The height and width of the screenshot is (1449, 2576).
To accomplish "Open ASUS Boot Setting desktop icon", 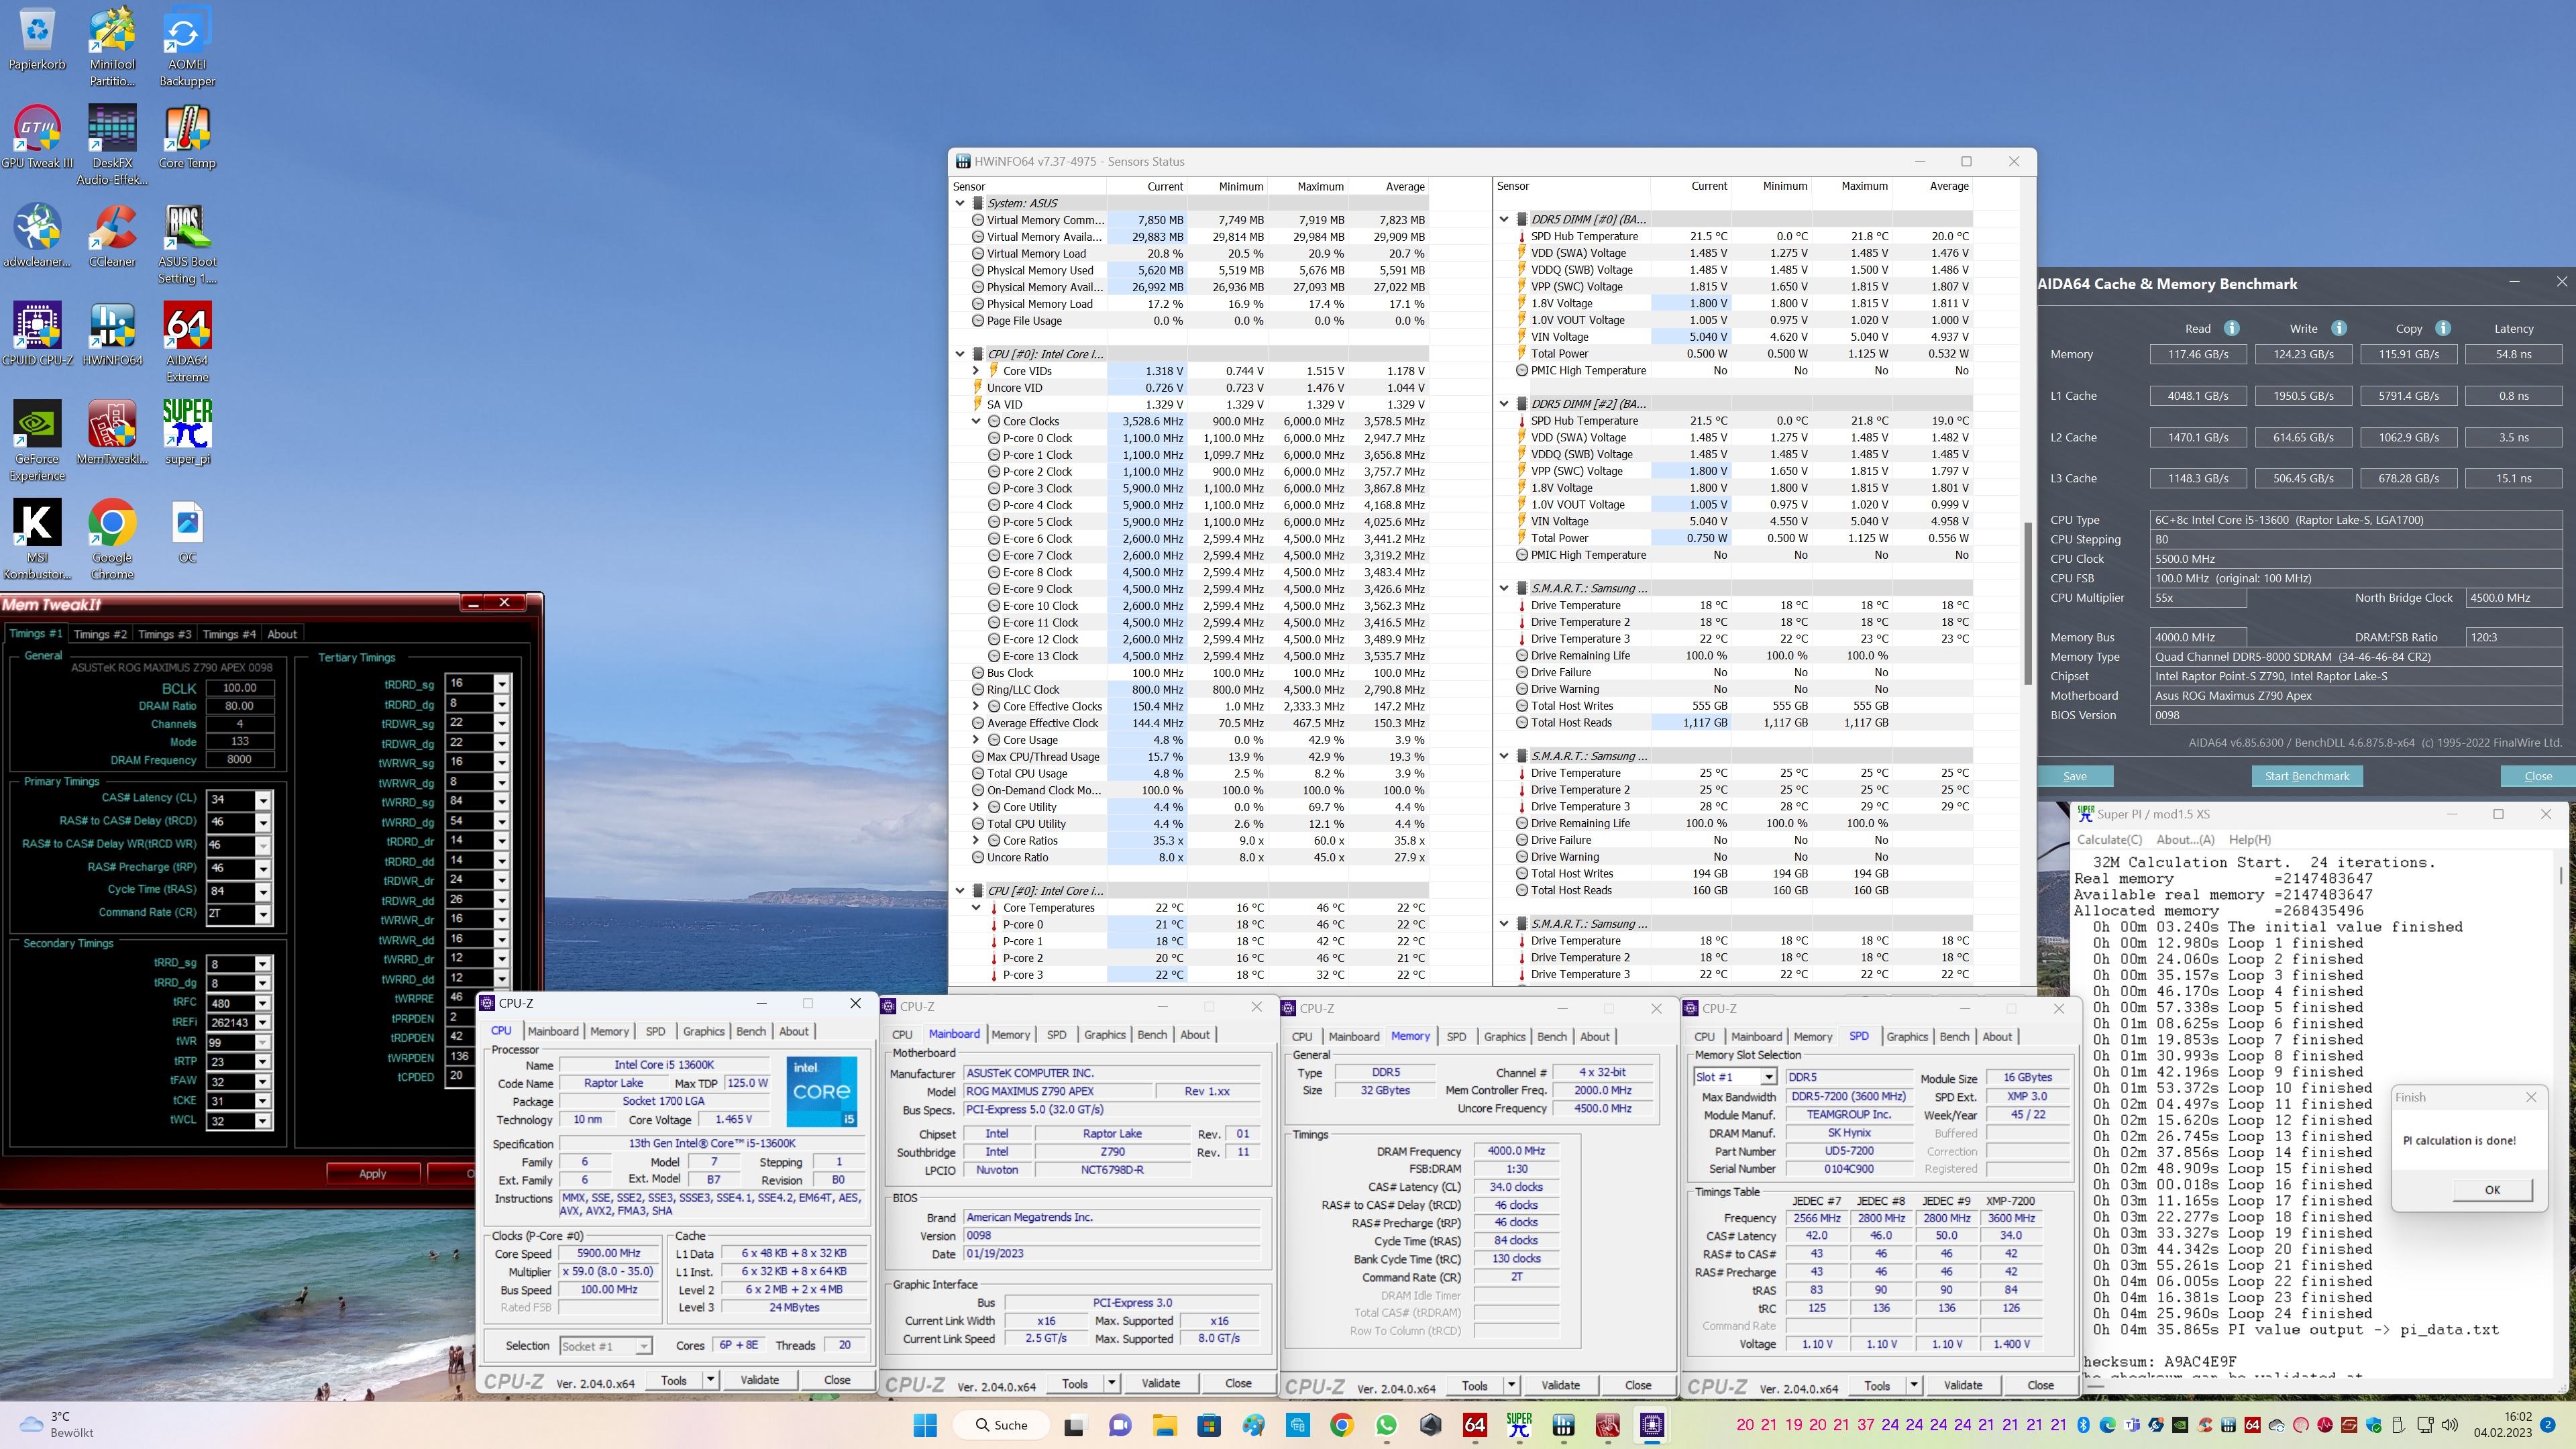I will pos(187,245).
